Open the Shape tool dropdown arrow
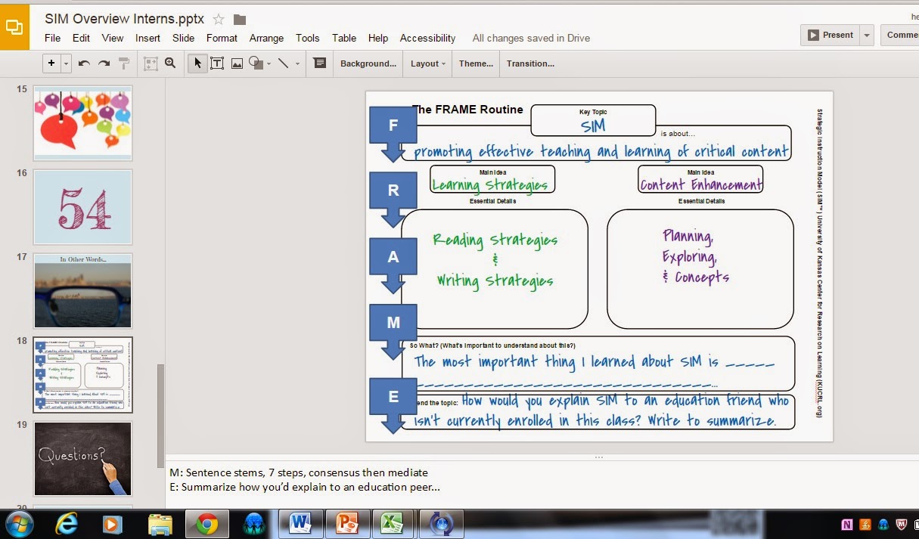 click(x=269, y=64)
